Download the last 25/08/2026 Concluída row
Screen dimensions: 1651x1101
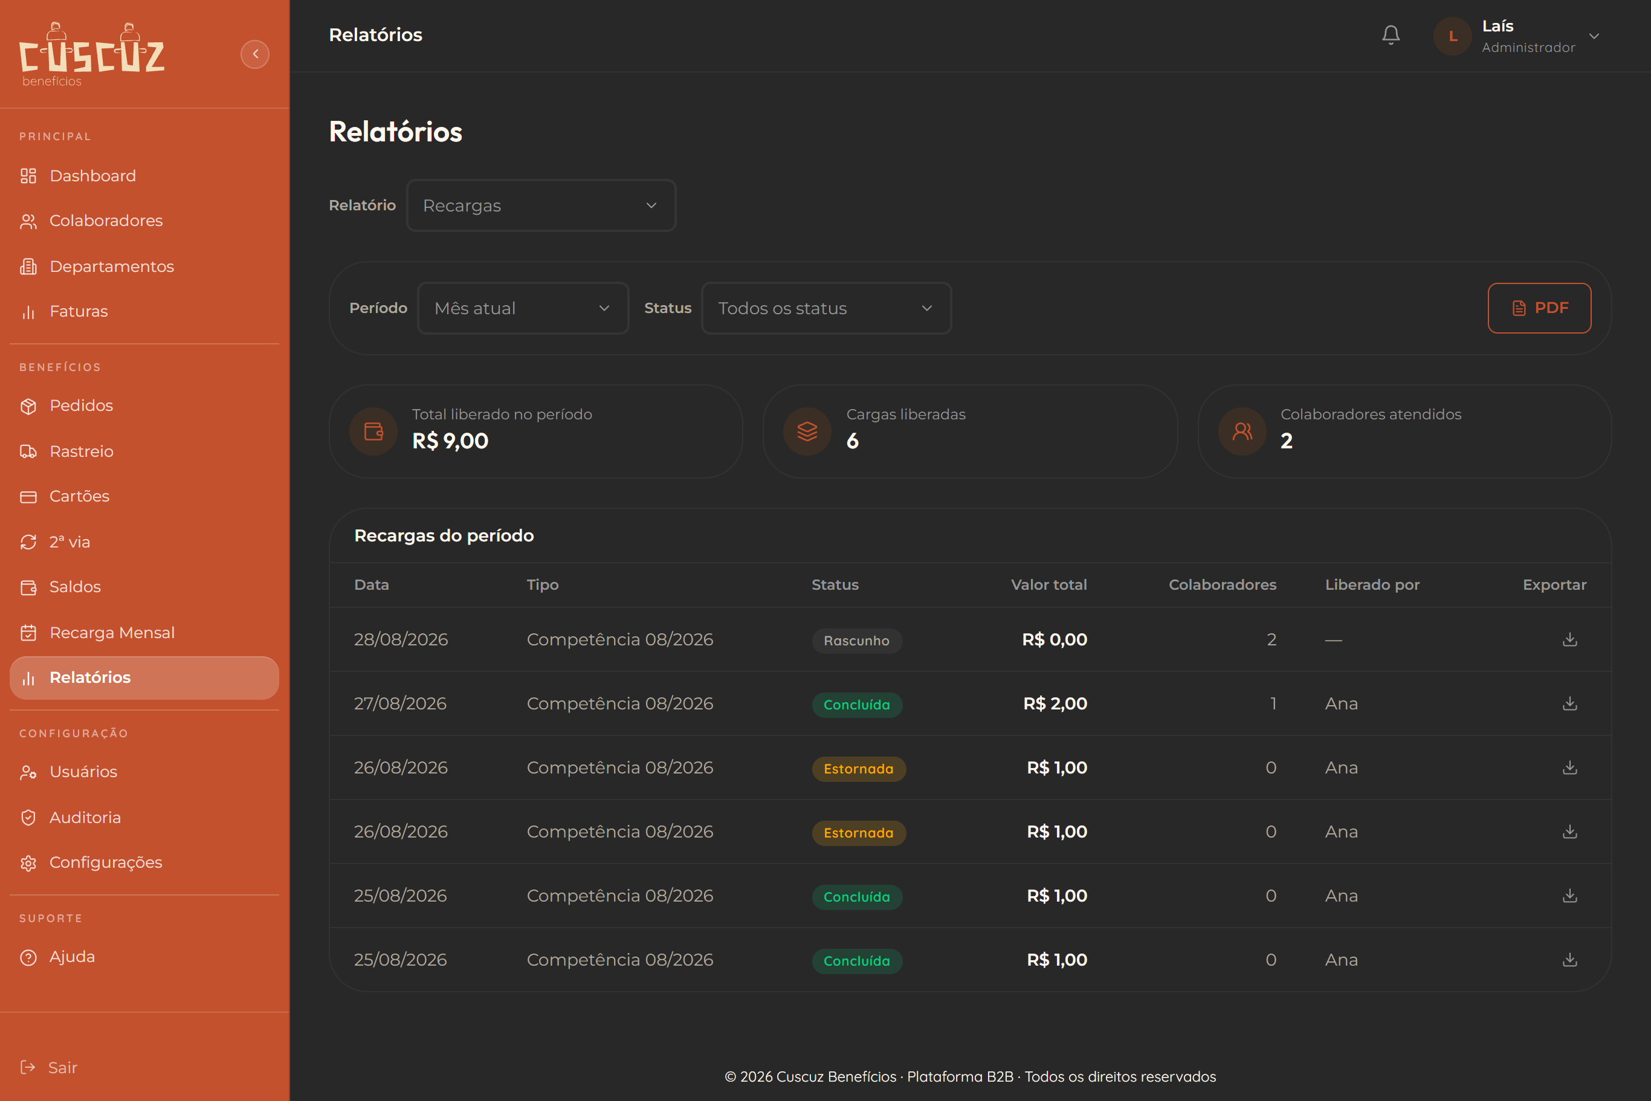(x=1569, y=960)
